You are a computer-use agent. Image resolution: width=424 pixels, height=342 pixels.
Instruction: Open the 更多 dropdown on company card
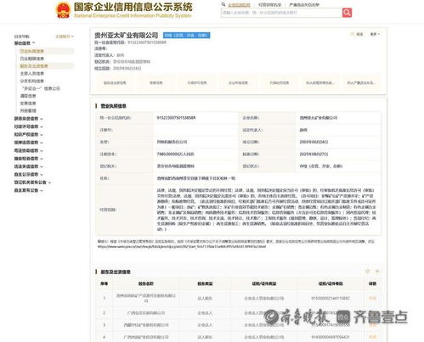[x=375, y=34]
